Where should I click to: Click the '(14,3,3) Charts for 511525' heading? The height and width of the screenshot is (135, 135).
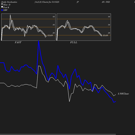click(x=47, y=2)
